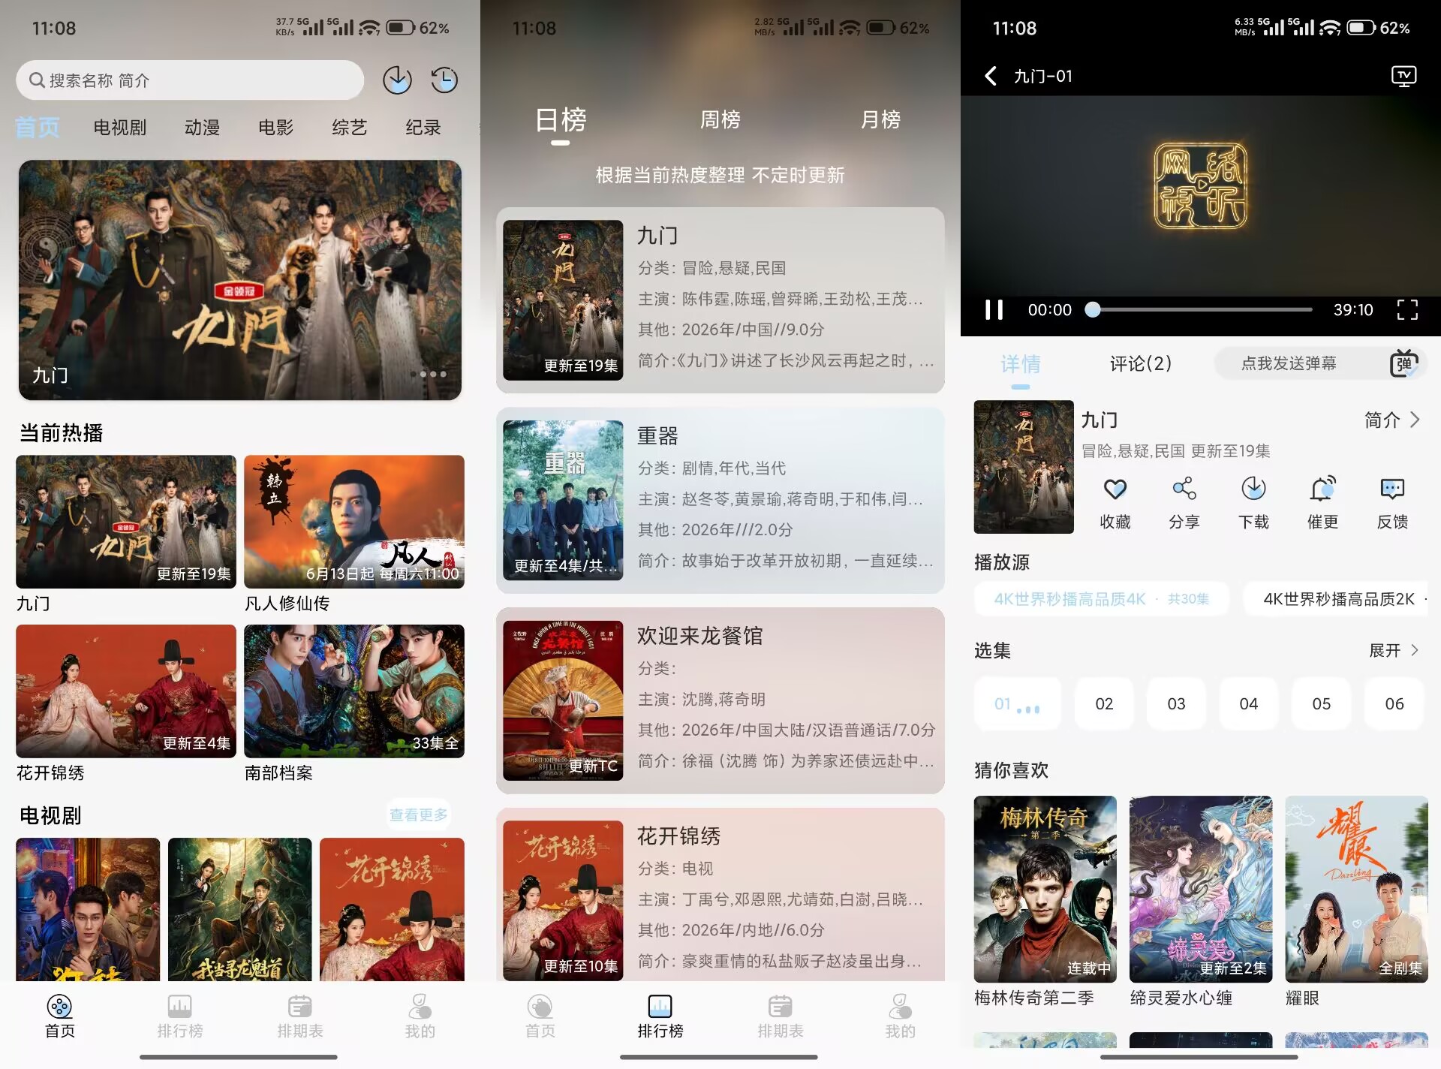This screenshot has height=1069, width=1441.
Task: Click the search magnifier icon
Action: click(x=37, y=80)
